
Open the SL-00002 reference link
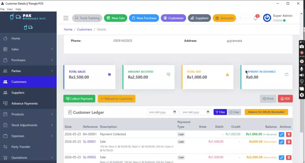[89, 157]
